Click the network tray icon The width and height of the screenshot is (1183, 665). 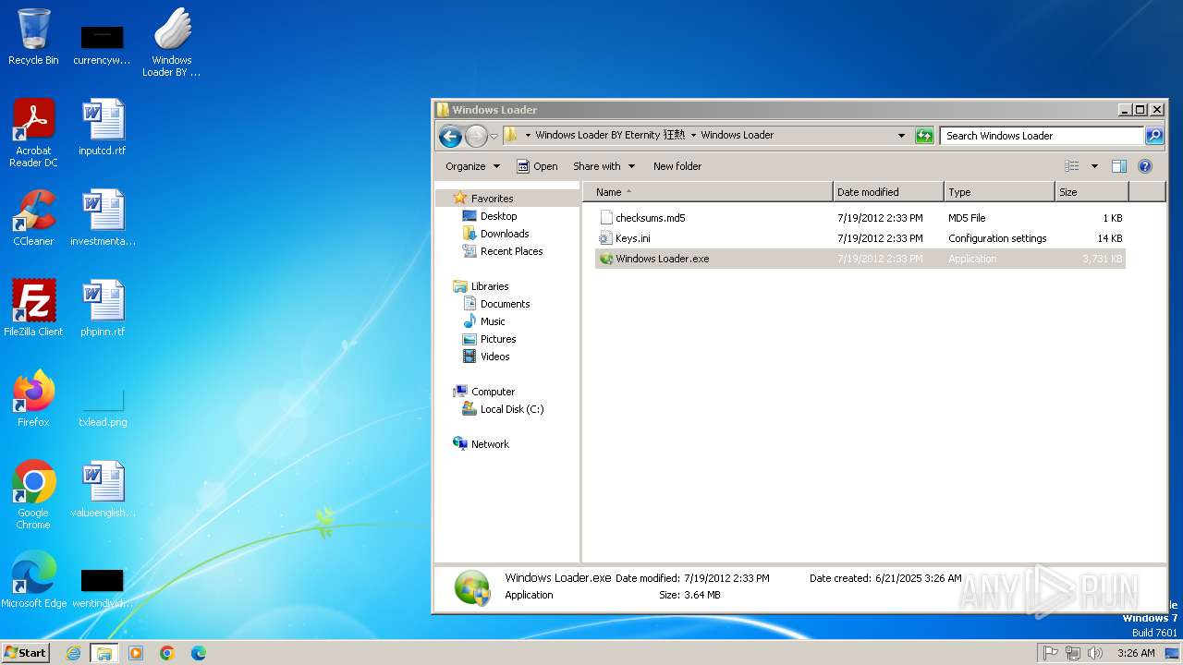(1073, 653)
